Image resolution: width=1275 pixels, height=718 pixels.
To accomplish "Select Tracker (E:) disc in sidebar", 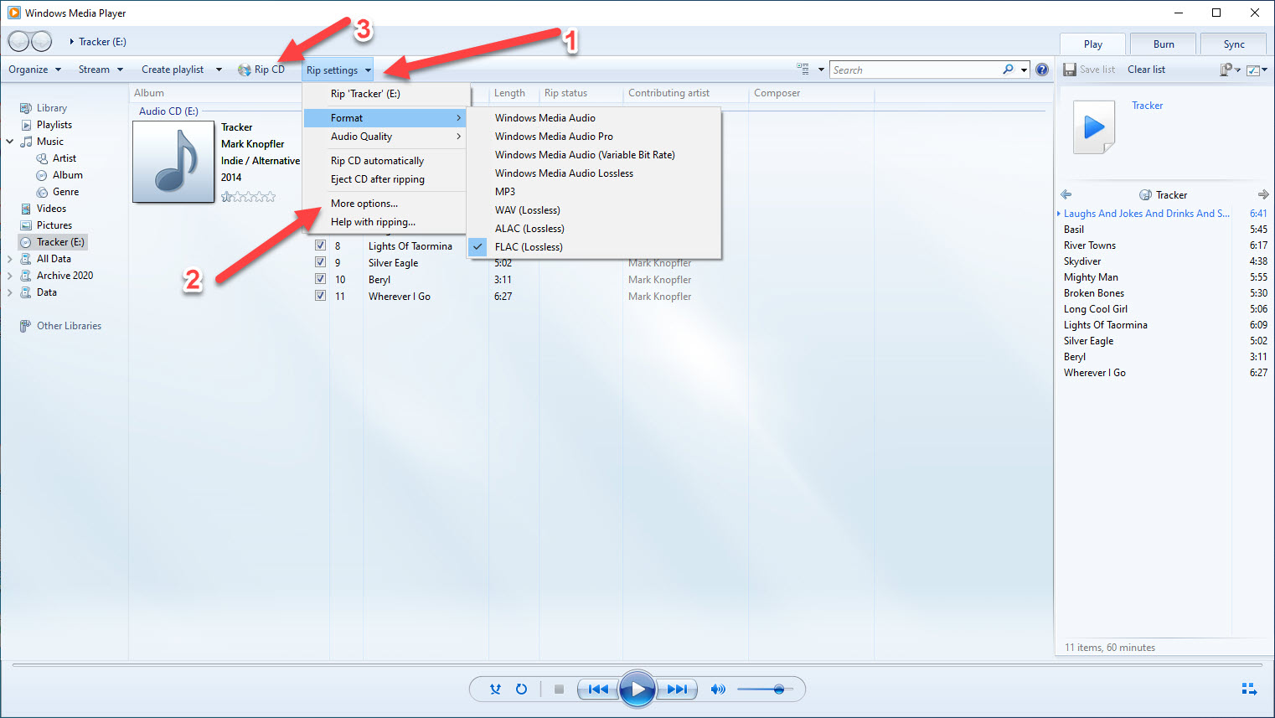I will pyautogui.click(x=52, y=242).
